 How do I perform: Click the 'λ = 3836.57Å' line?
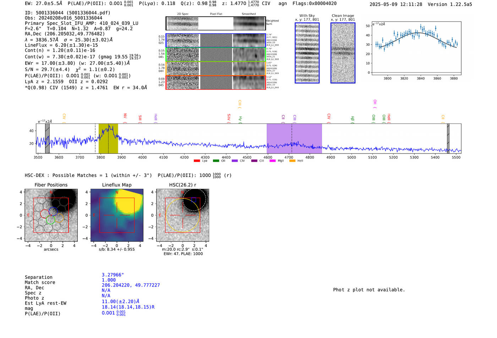69,40
